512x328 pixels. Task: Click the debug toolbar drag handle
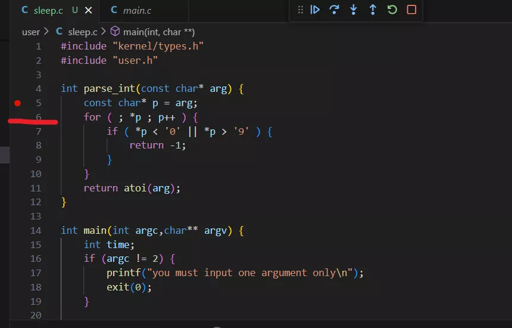(x=300, y=10)
